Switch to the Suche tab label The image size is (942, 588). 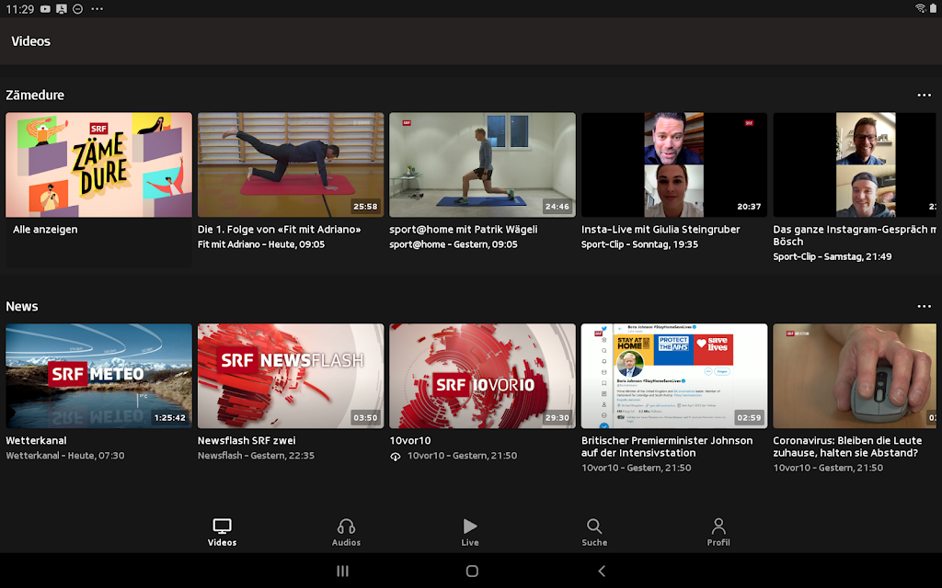click(595, 542)
